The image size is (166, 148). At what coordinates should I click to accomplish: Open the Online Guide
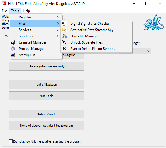tap(47, 114)
